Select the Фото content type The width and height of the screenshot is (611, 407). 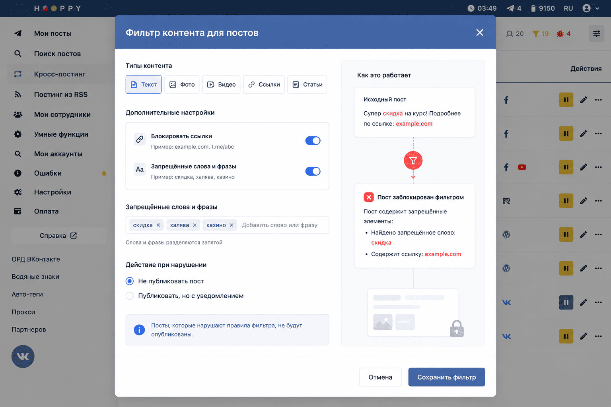coord(182,84)
